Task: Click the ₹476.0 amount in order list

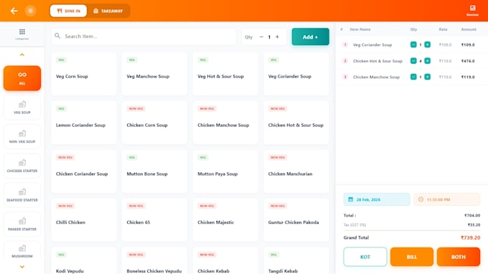Action: 468,61
